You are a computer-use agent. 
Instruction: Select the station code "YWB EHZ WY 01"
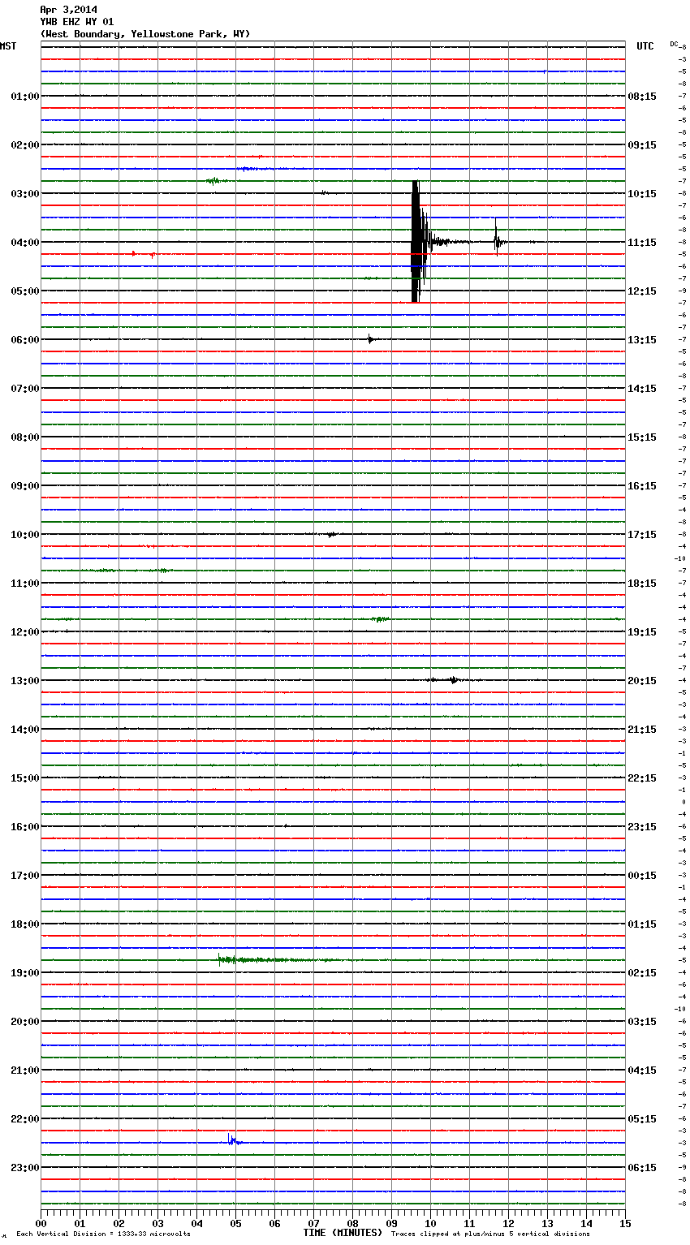pos(77,22)
